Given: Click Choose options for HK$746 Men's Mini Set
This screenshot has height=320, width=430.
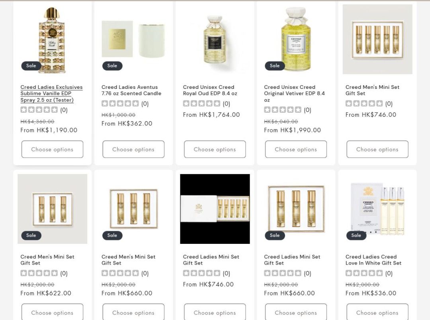Looking at the screenshot, I should [x=377, y=149].
